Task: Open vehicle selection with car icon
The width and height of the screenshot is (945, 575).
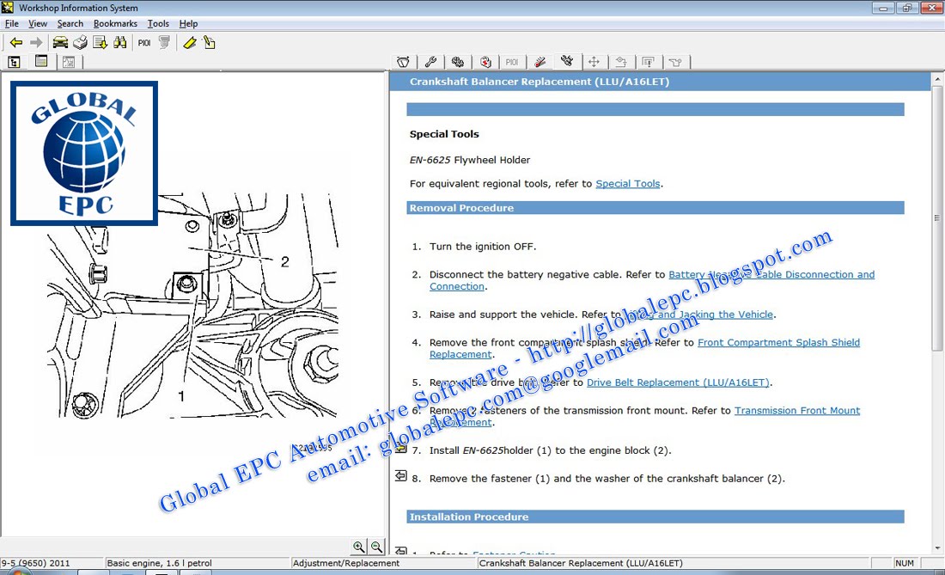Action: tap(60, 43)
